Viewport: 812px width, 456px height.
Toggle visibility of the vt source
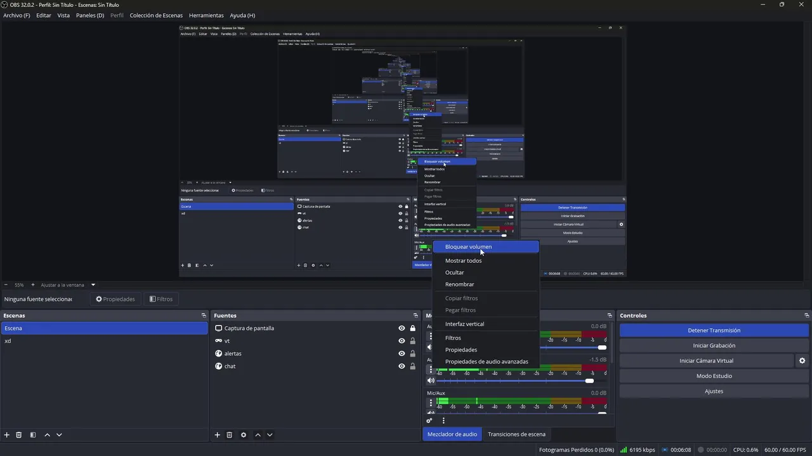[x=402, y=341]
